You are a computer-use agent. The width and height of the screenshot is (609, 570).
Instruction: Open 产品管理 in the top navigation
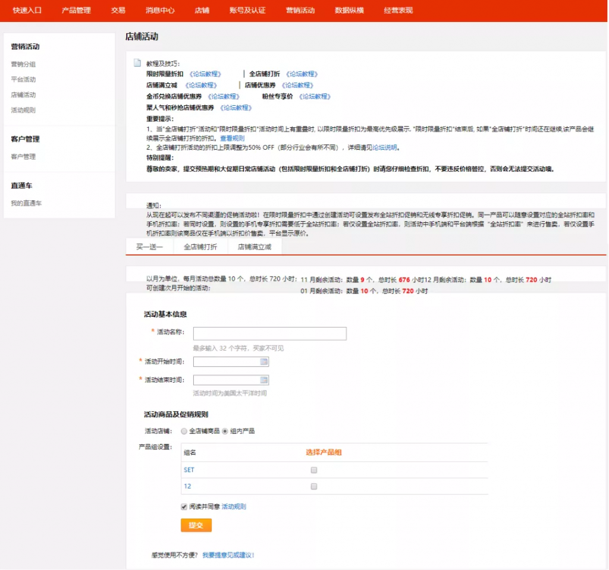pyautogui.click(x=76, y=11)
